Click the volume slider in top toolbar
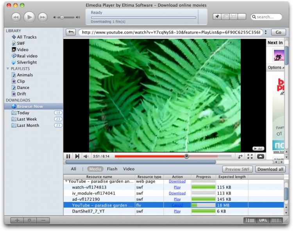Viewport: 293px width, 231px height. pyautogui.click(x=66, y=17)
